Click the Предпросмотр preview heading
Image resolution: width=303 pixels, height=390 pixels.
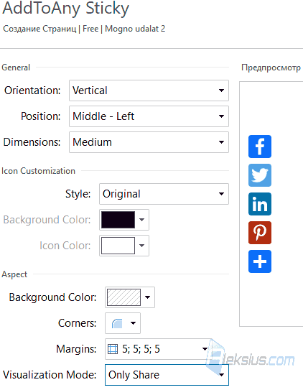tap(271, 68)
